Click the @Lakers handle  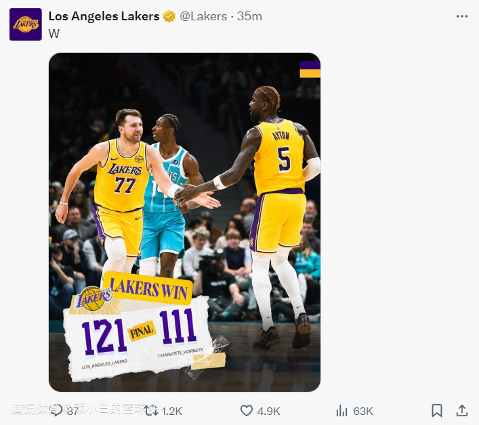pyautogui.click(x=203, y=16)
